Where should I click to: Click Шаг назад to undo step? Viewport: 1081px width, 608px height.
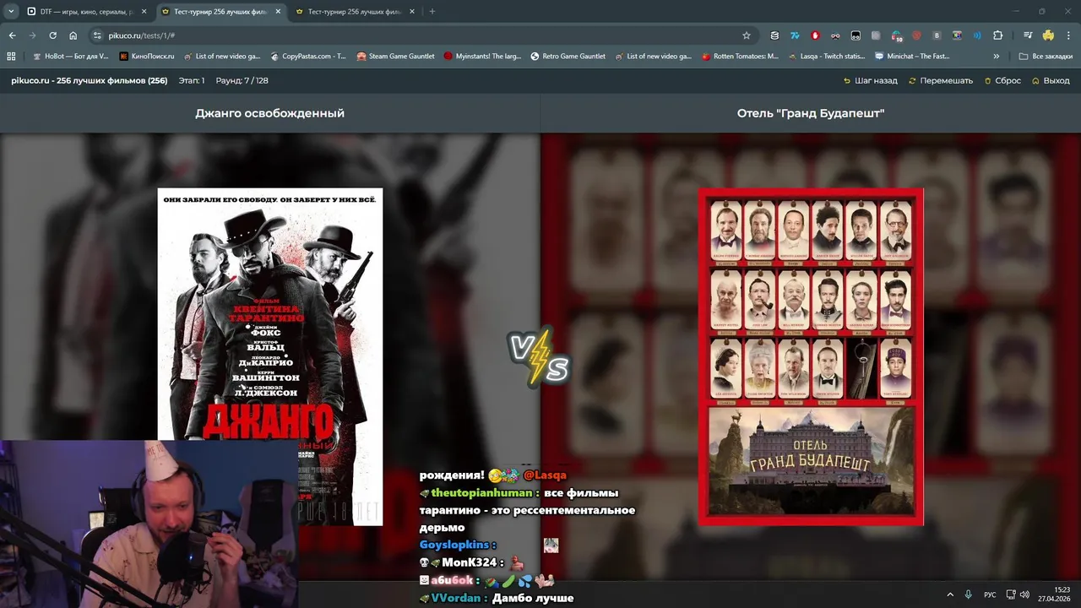tap(870, 81)
